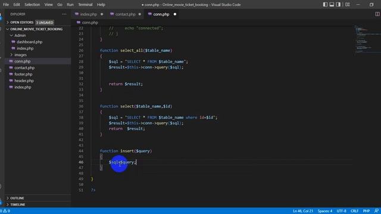Click the Split Editor Right icon
381x214 pixels.
(x=377, y=14)
